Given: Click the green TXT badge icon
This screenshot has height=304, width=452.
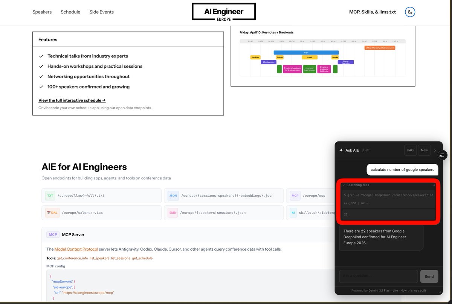Looking at the screenshot, I should tap(50, 196).
